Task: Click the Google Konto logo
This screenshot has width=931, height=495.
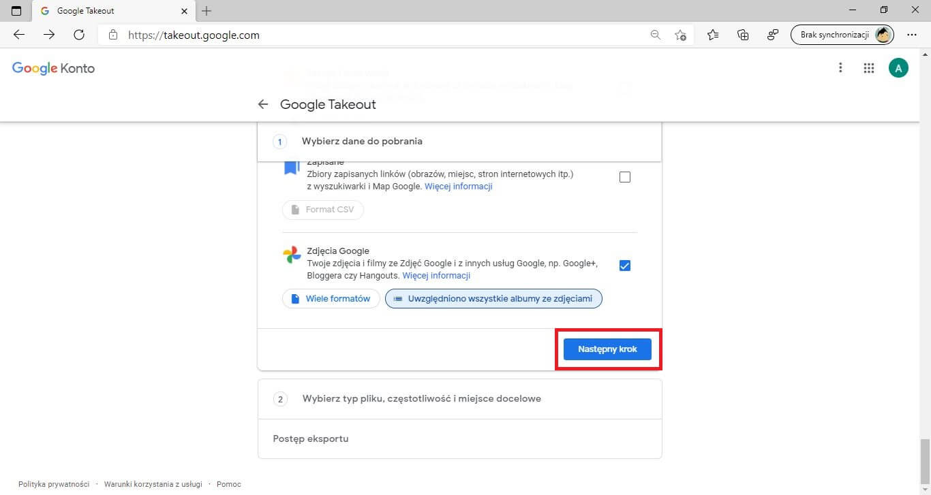Action: tap(53, 68)
